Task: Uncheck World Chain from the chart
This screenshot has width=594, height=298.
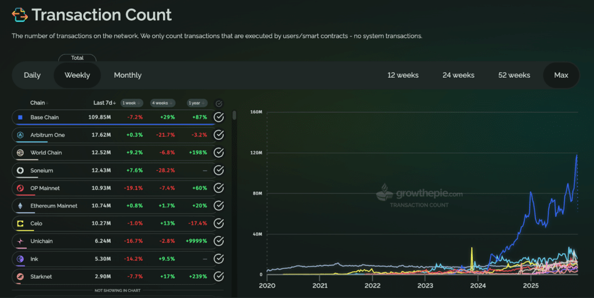Action: click(219, 152)
